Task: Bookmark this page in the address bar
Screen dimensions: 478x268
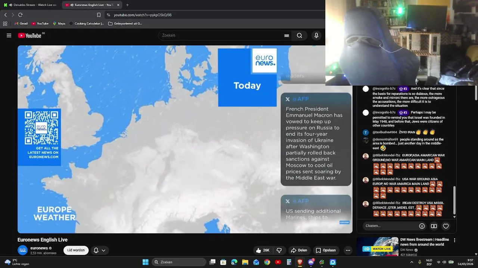Action: 99,15
